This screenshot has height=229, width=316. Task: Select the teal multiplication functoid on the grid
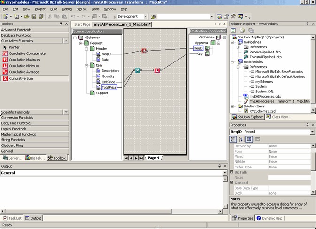[x=138, y=70]
